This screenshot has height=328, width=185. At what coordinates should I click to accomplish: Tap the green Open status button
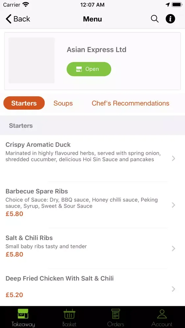(89, 69)
